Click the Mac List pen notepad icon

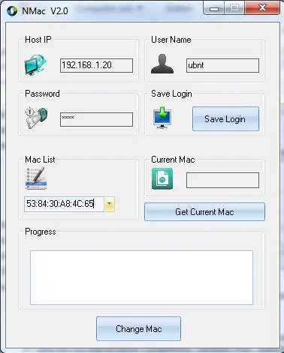[36, 178]
